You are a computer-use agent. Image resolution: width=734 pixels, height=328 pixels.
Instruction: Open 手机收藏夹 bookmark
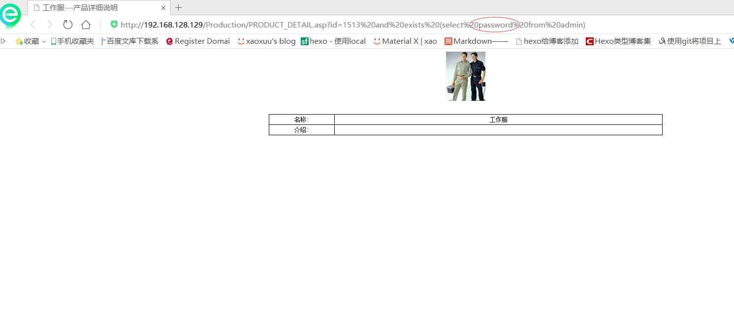[72, 41]
